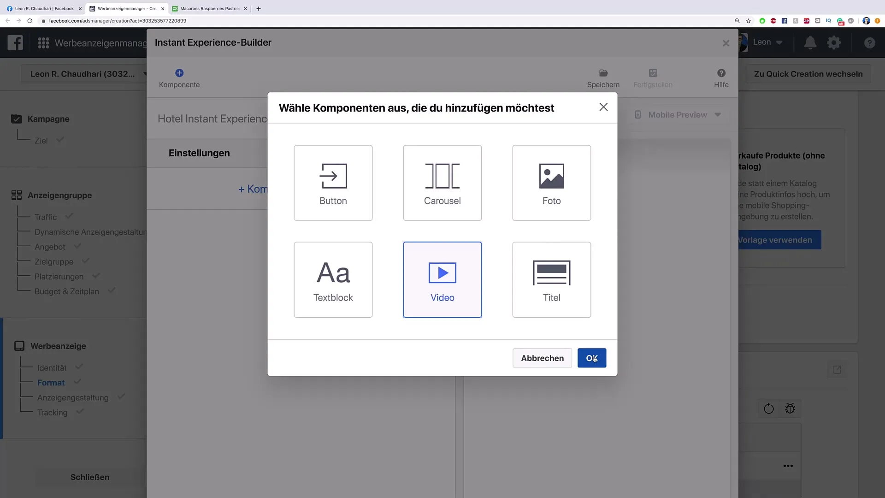Choose the Titel component tile
The image size is (885, 498).
pyautogui.click(x=551, y=279)
